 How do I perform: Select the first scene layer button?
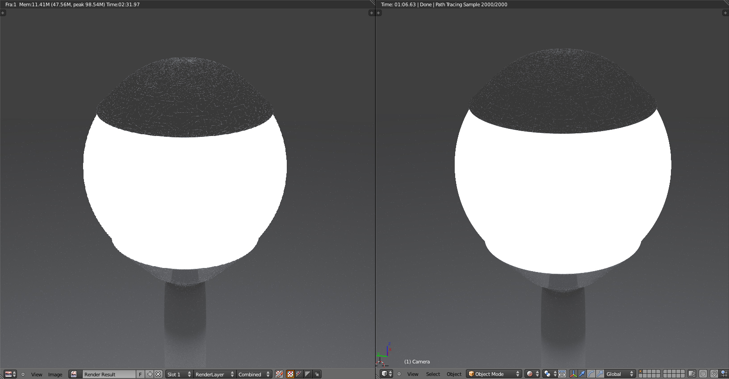(641, 372)
